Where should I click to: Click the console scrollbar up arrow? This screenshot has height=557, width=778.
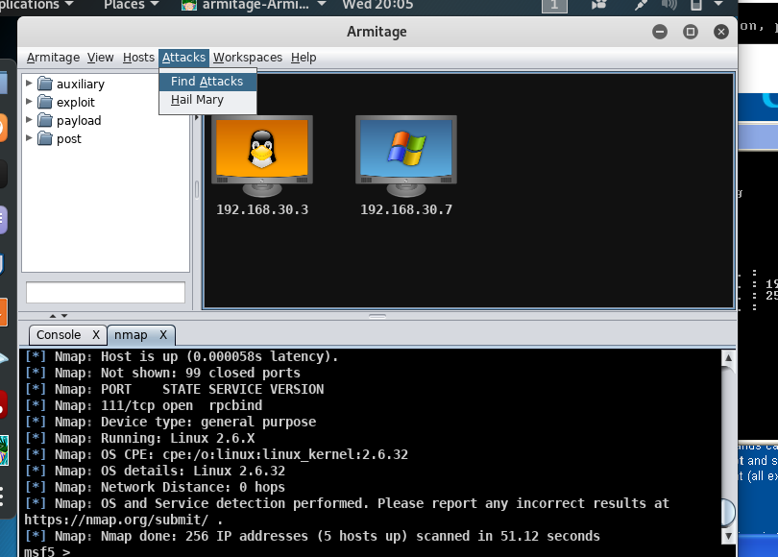728,357
